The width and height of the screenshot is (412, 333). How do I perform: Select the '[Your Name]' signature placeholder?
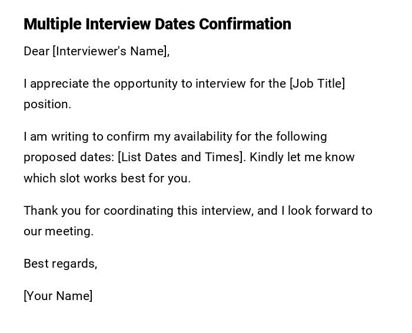coord(58,296)
